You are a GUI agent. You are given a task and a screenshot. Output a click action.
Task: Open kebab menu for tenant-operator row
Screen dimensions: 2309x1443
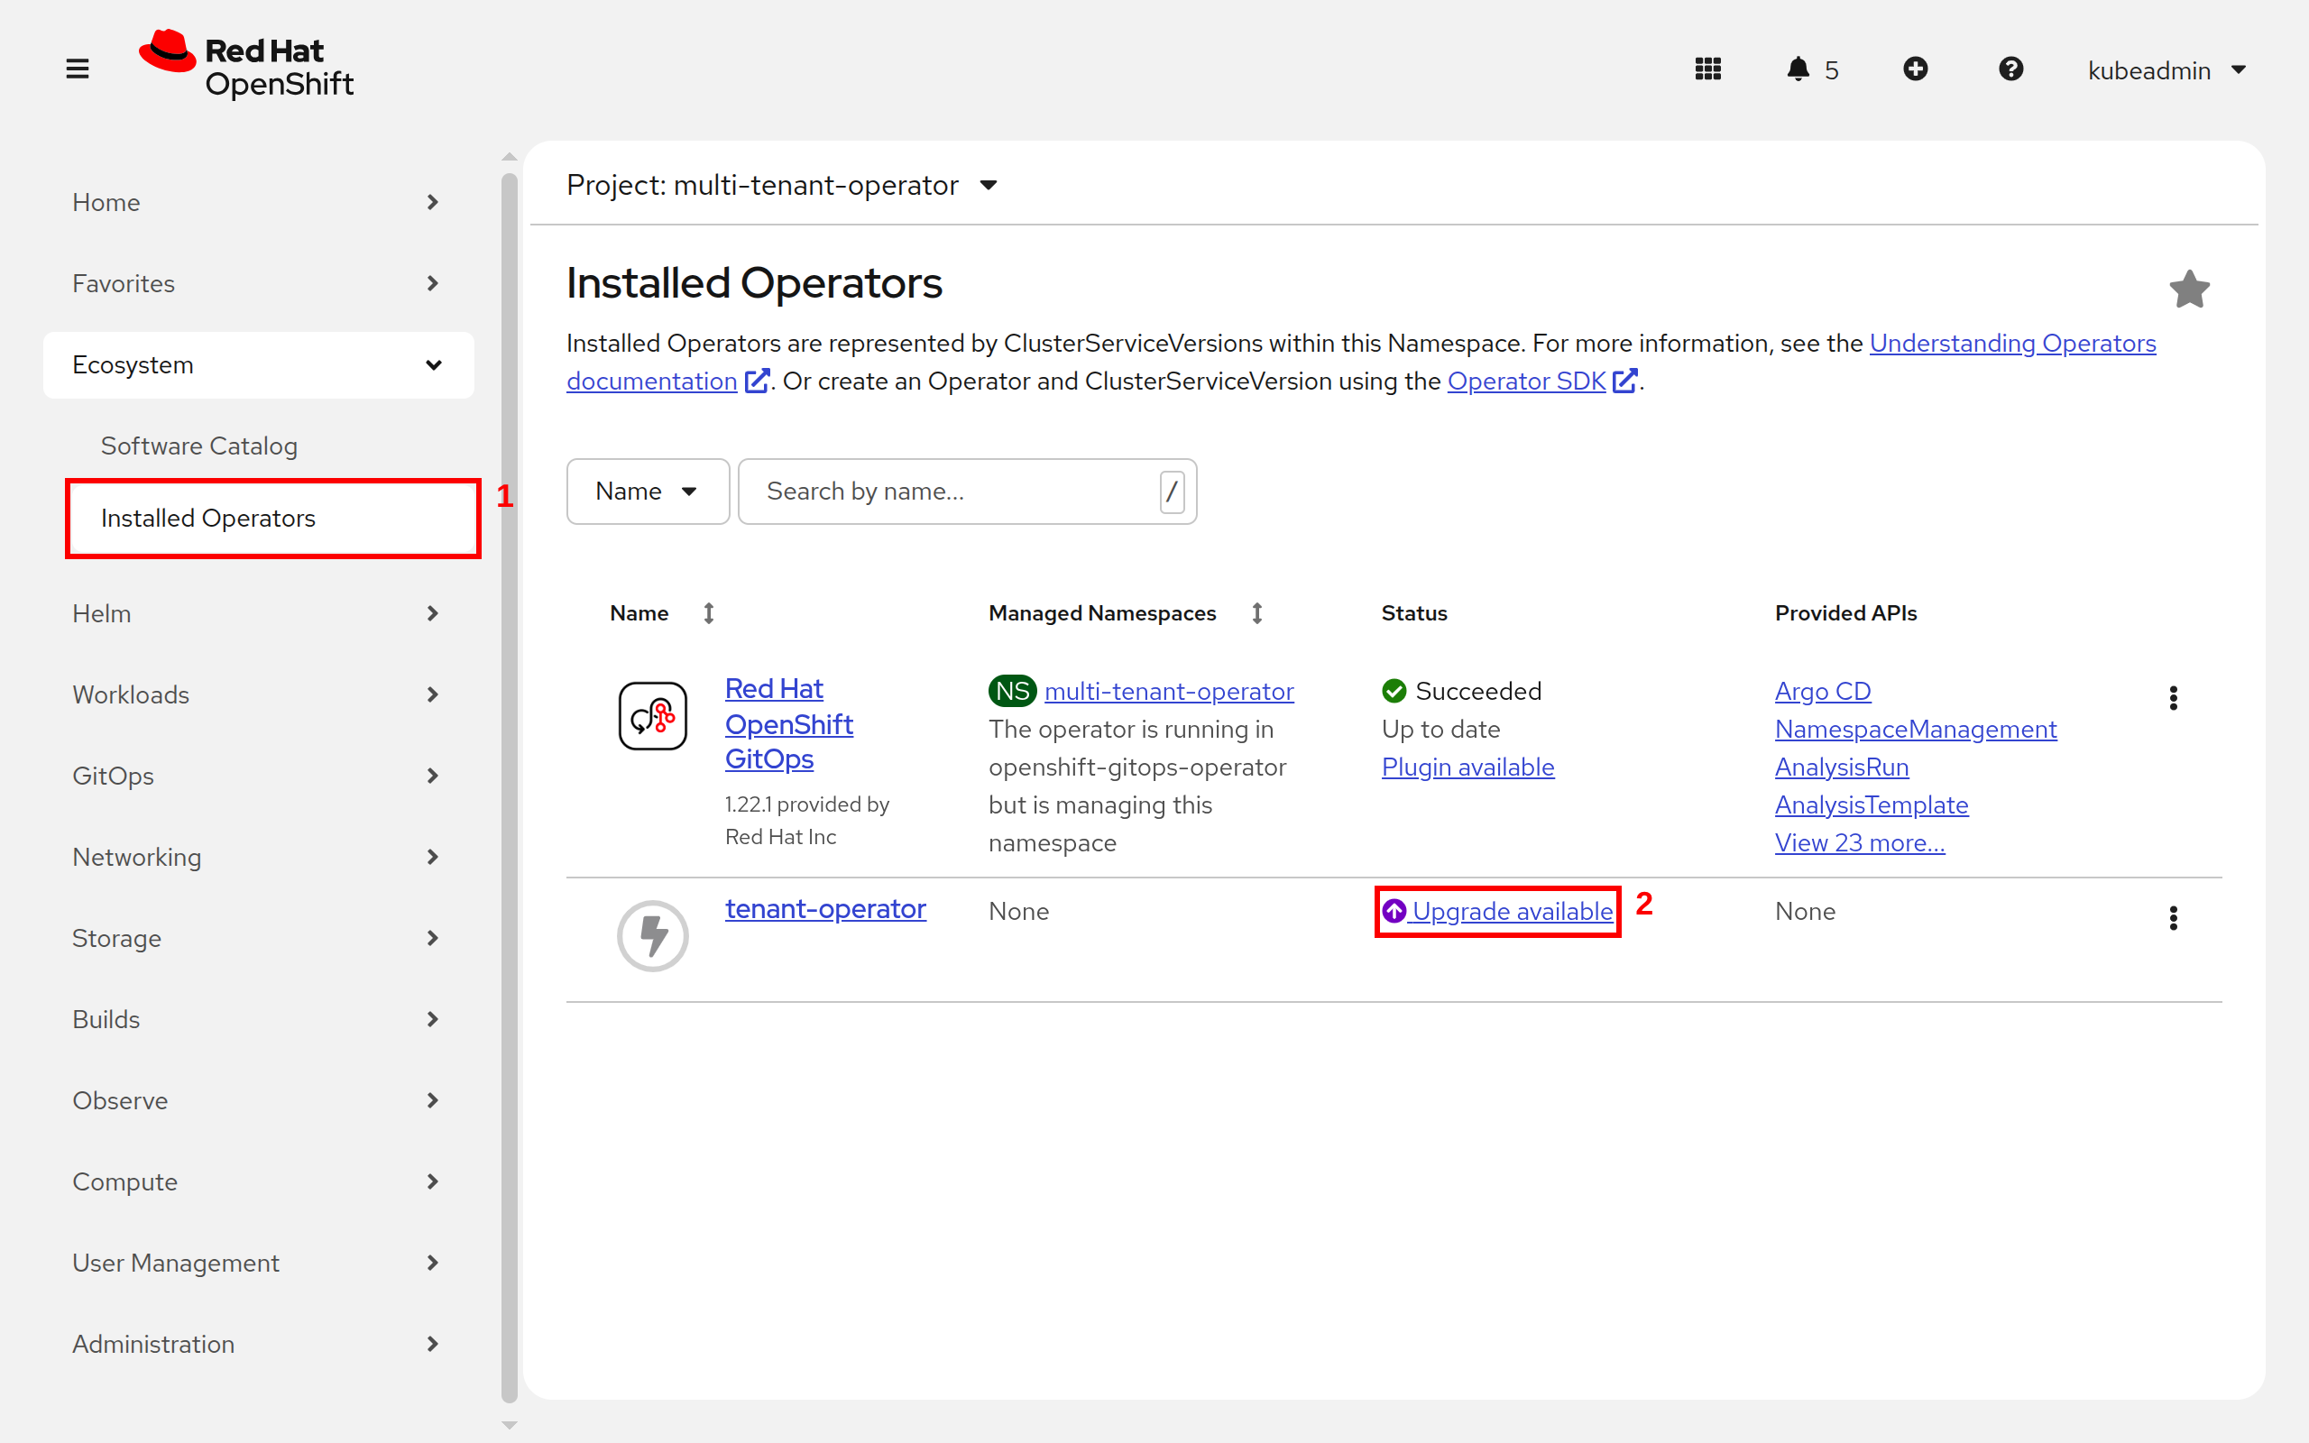pyautogui.click(x=2174, y=918)
